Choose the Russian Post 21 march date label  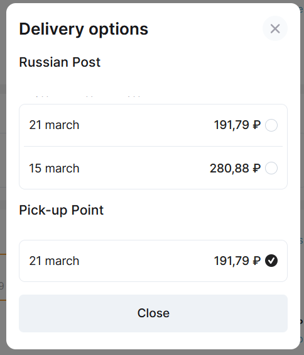click(54, 125)
